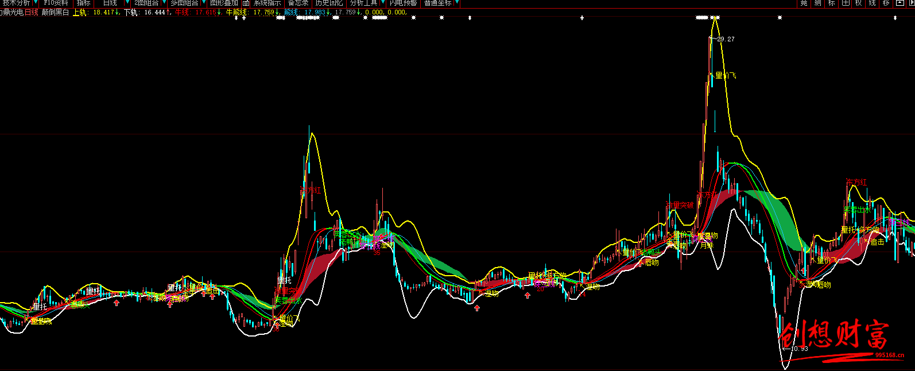Click the window restore icon beside 移

coord(900,3)
